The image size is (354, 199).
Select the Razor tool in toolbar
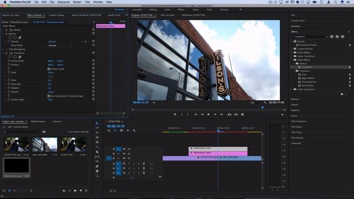coord(97,152)
